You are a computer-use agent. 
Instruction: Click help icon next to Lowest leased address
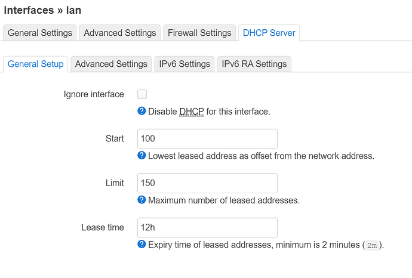(142, 156)
